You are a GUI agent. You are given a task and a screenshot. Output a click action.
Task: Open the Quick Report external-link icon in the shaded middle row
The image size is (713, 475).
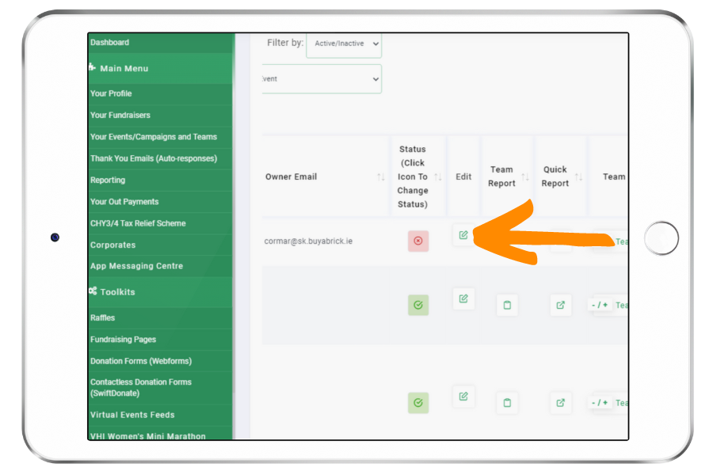pyautogui.click(x=561, y=305)
